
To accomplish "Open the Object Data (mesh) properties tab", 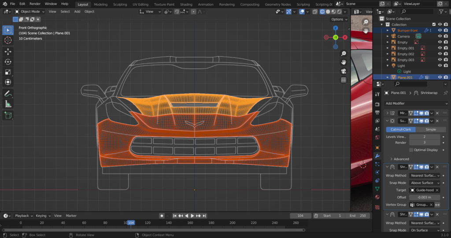I will 377,189.
